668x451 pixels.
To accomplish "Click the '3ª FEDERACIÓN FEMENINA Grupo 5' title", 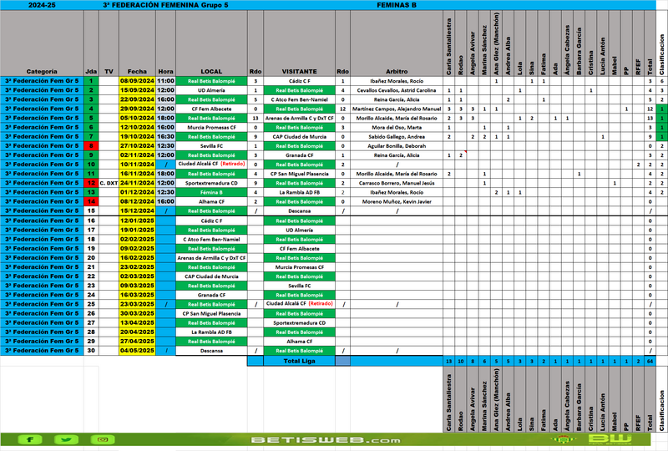I will tap(165, 5).
